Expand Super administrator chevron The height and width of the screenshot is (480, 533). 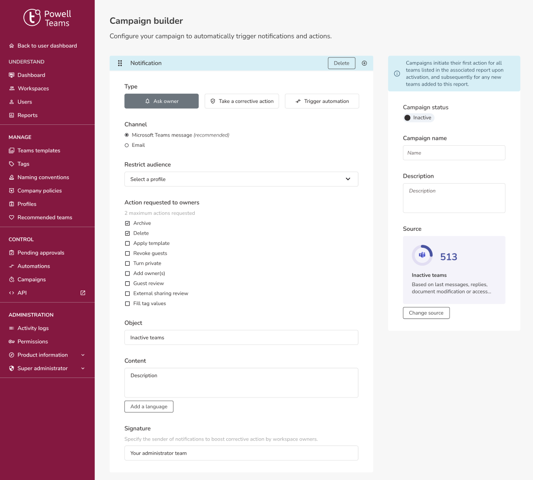click(x=83, y=368)
